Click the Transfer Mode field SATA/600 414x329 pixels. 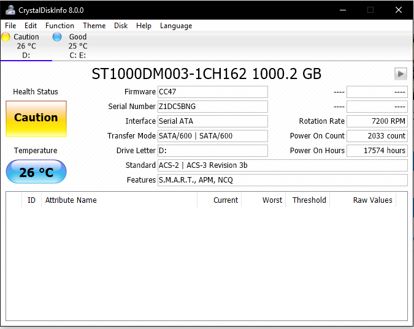tap(213, 136)
